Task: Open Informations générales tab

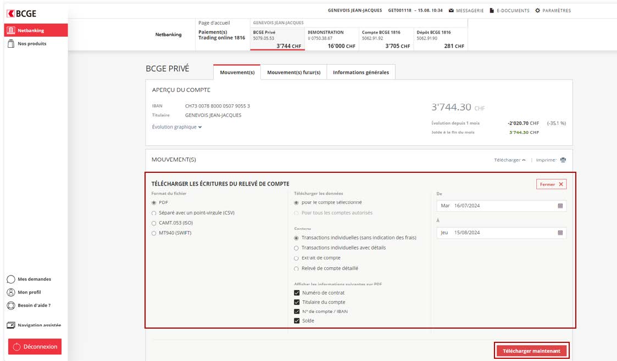Action: [x=361, y=72]
